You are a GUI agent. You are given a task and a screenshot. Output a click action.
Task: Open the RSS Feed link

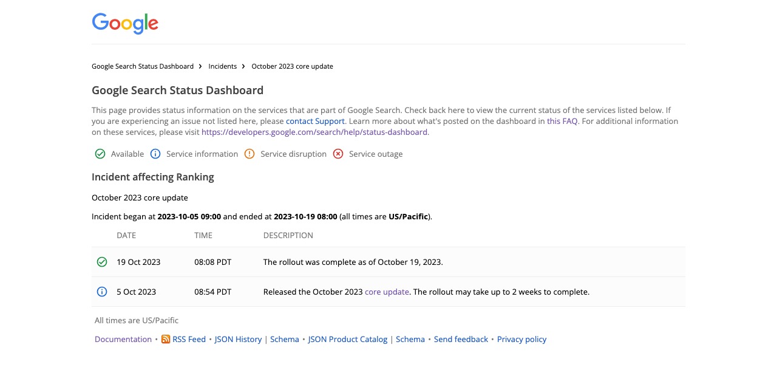tap(189, 339)
